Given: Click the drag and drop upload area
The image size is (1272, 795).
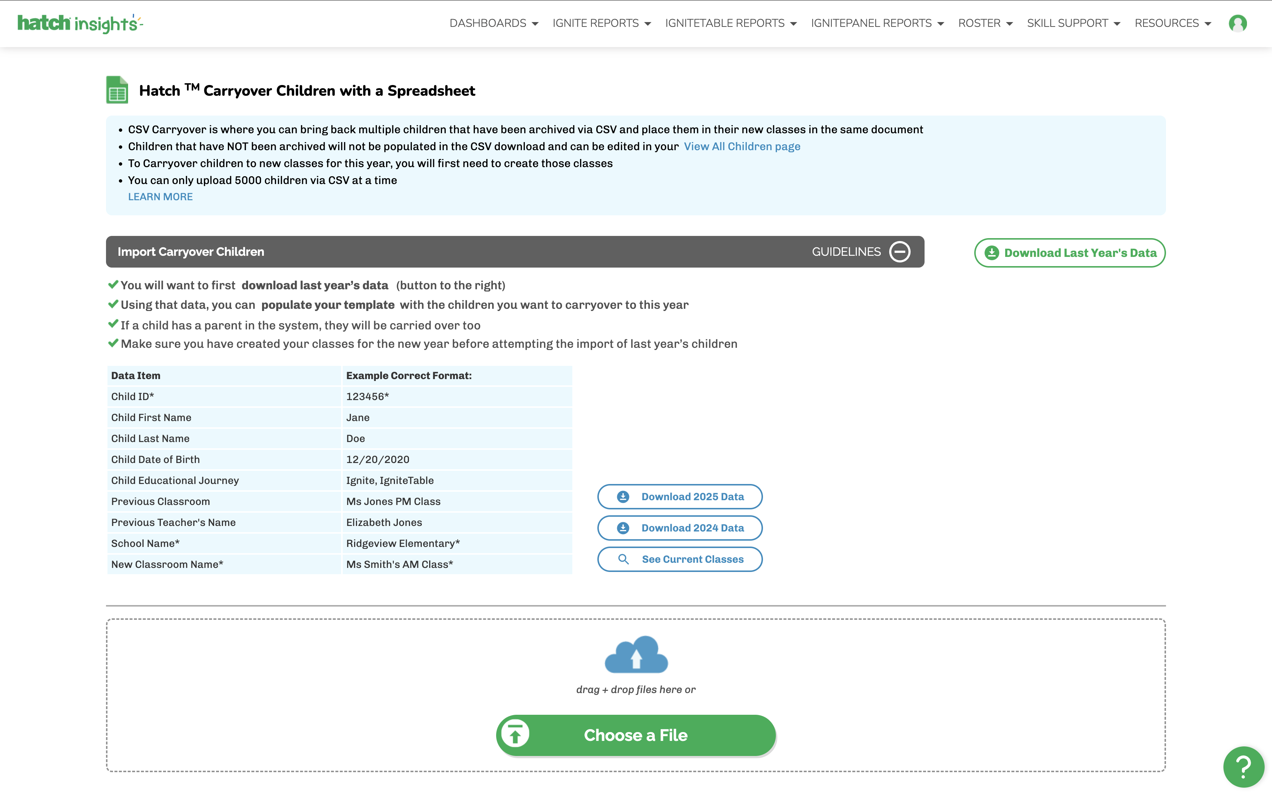Looking at the screenshot, I should click(636, 695).
